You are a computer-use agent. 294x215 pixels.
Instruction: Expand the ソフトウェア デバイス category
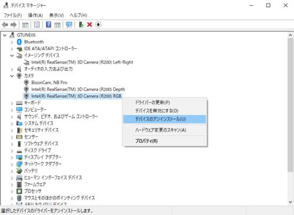[12, 144]
